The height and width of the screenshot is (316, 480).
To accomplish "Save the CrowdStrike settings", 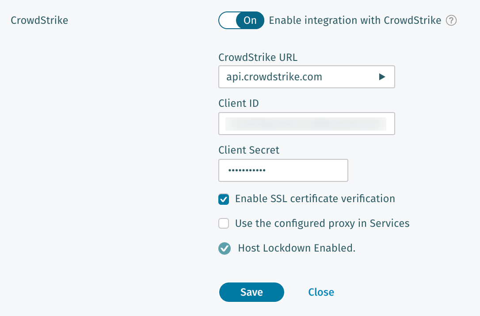I will (x=251, y=292).
